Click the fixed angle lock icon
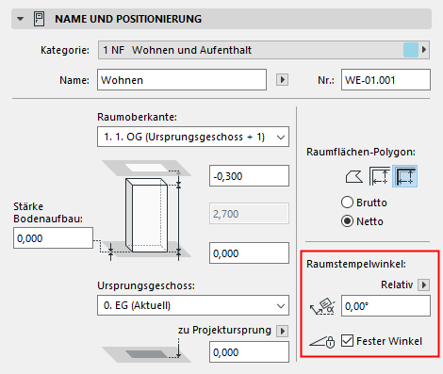This screenshot has height=374, width=443. [322, 341]
